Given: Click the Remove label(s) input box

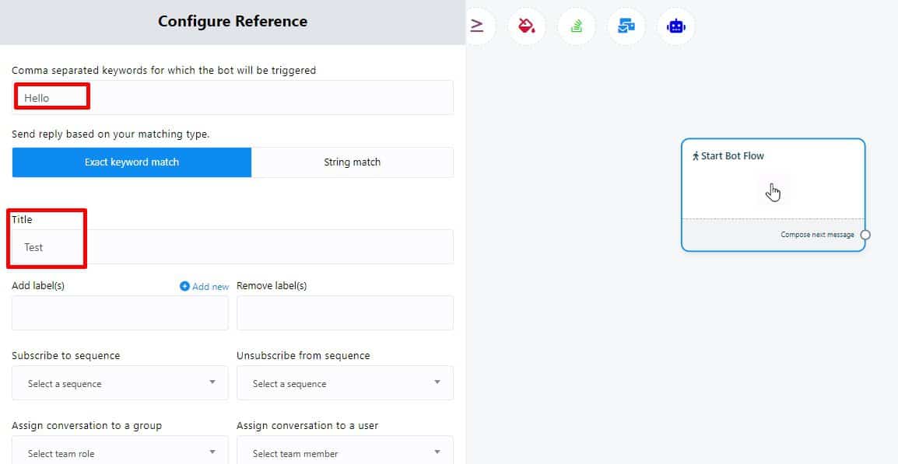Looking at the screenshot, I should (345, 313).
